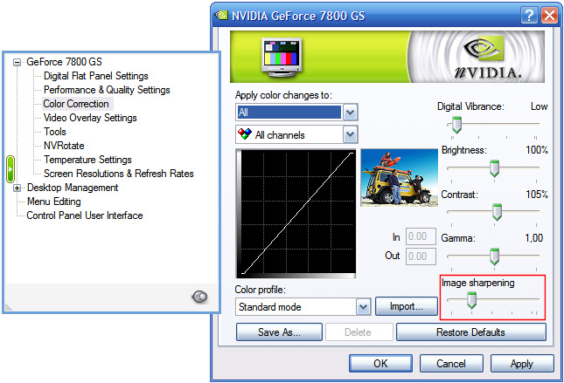
Task: Click the green side panel slide-out tab
Action: pos(10,169)
